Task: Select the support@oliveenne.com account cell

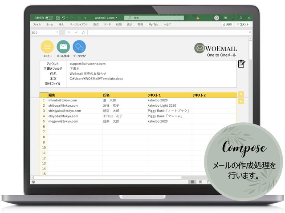Action: point(88,64)
